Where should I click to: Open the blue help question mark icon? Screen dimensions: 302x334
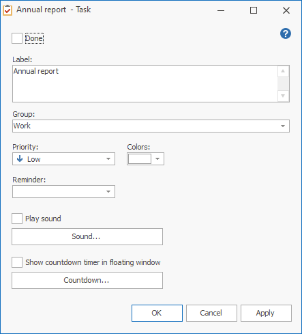(x=286, y=33)
